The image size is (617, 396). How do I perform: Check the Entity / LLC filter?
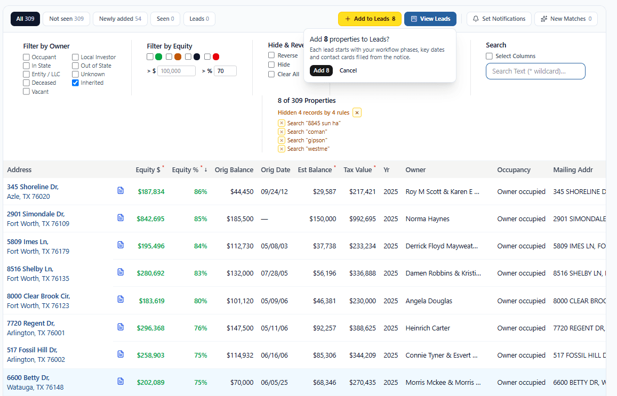[x=26, y=74]
